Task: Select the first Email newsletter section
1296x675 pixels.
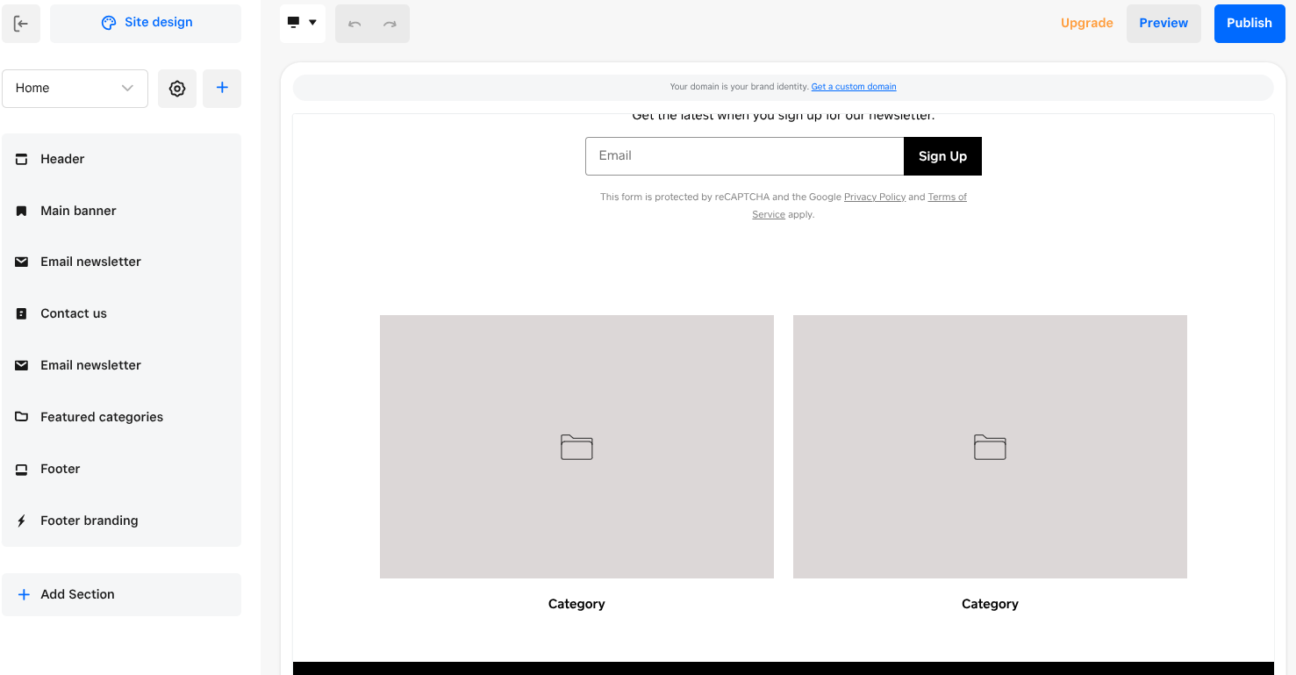Action: coord(90,262)
